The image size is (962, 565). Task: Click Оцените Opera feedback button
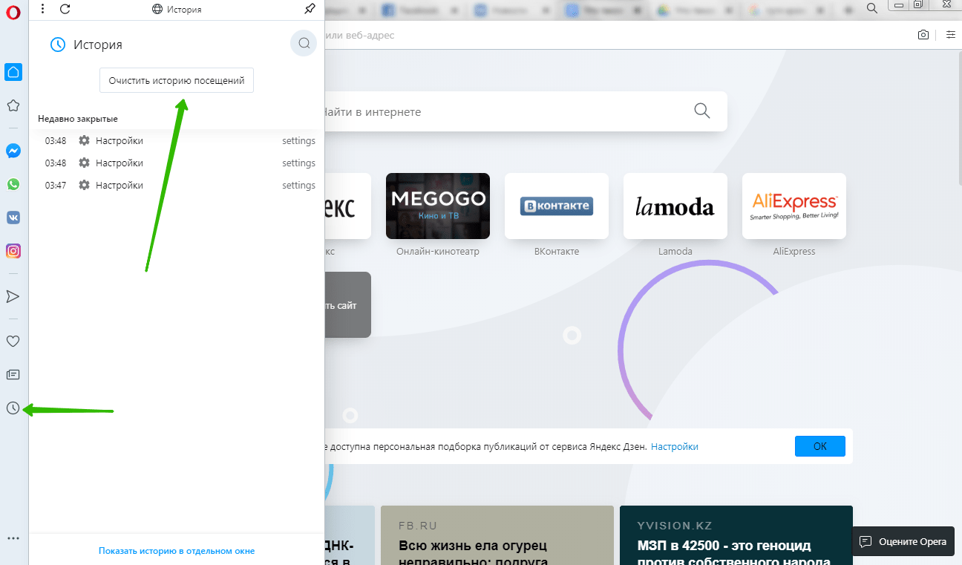[x=904, y=541]
